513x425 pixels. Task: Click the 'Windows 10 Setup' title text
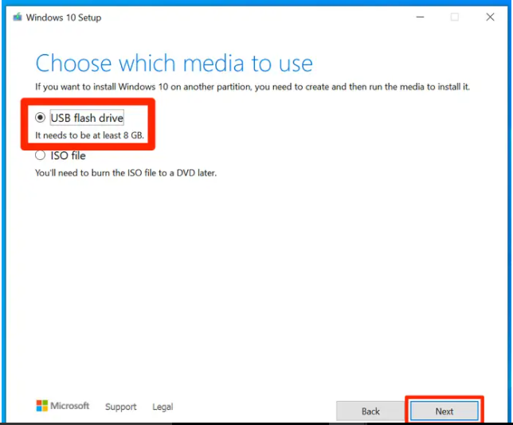pos(64,18)
